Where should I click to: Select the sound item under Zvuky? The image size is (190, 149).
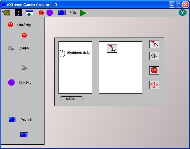pos(24,68)
